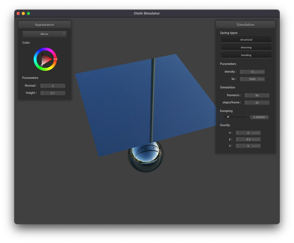The height and width of the screenshot is (243, 294).
Task: Click the color wheel hue ring marker
Action: (x=55, y=59)
